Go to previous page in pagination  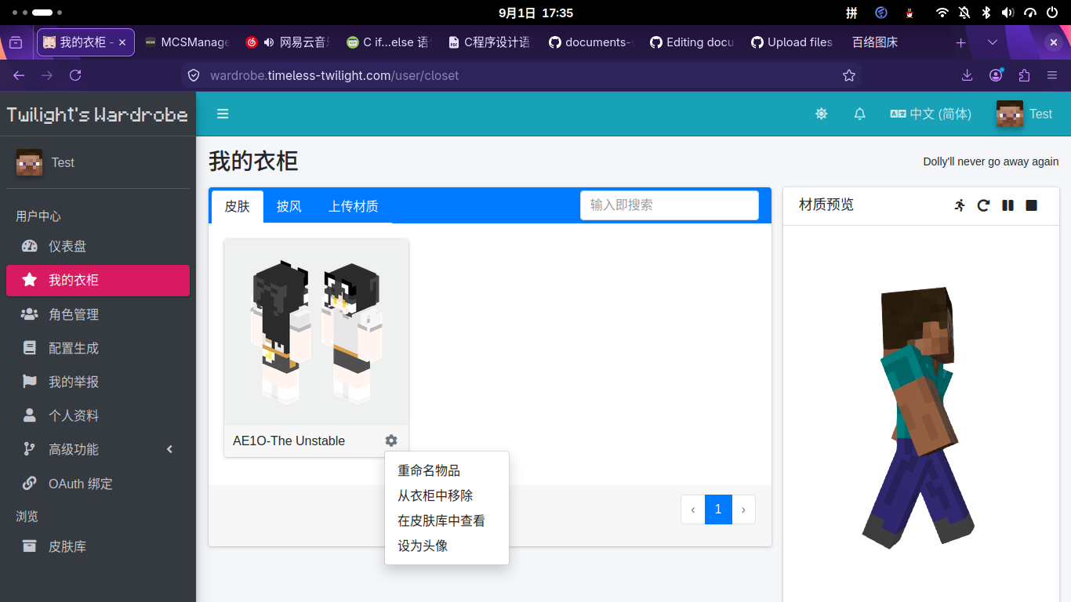point(693,510)
